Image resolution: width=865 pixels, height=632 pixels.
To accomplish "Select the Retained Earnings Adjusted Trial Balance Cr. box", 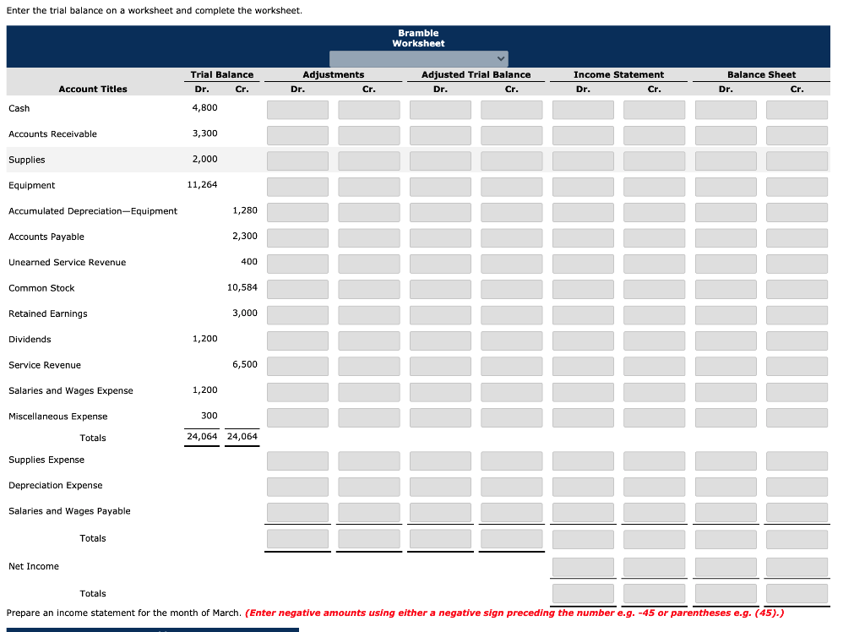I will [511, 313].
